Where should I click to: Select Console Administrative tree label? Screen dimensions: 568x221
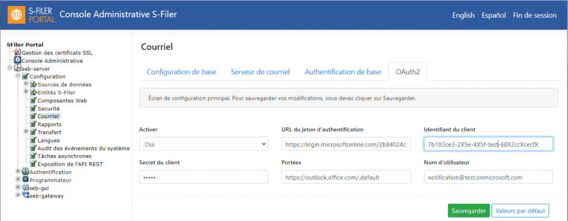click(x=52, y=61)
